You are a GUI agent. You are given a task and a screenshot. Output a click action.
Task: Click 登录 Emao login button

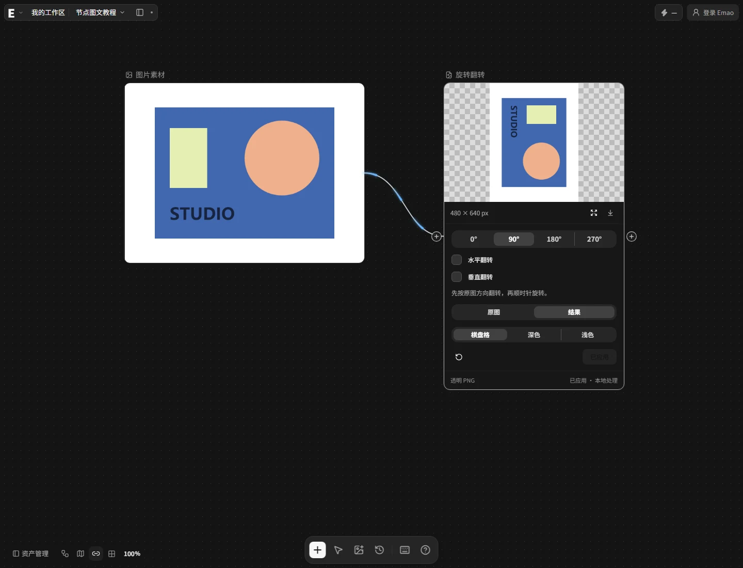tap(713, 12)
